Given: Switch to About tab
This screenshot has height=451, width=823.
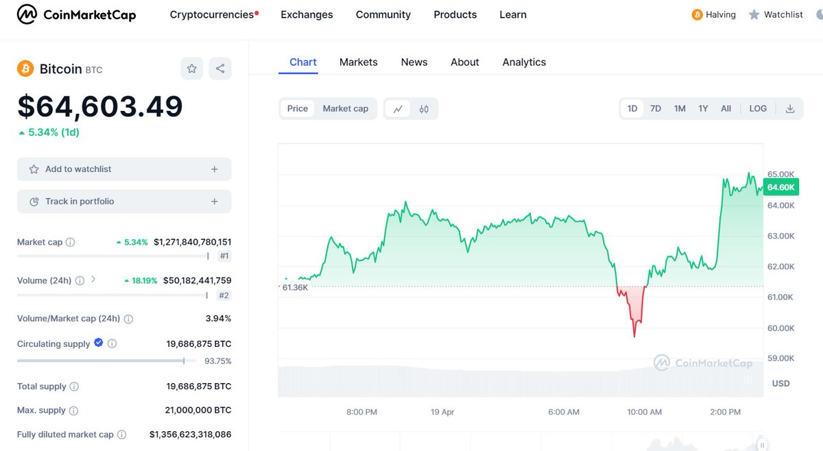Looking at the screenshot, I should (465, 62).
